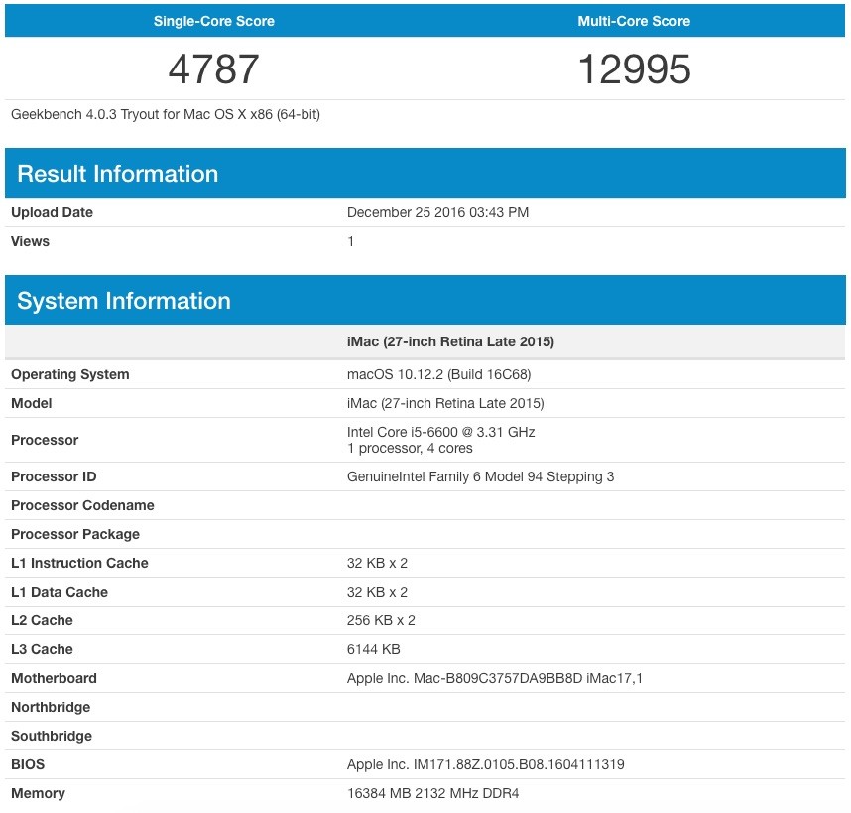Select Apple Inc. Mac-B809C3757DA9BB8D iMac17,1 value
This screenshot has width=851, height=813.
[x=494, y=678]
